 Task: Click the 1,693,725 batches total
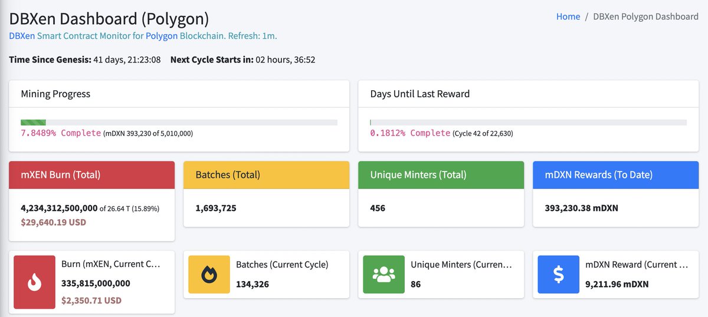pos(216,208)
